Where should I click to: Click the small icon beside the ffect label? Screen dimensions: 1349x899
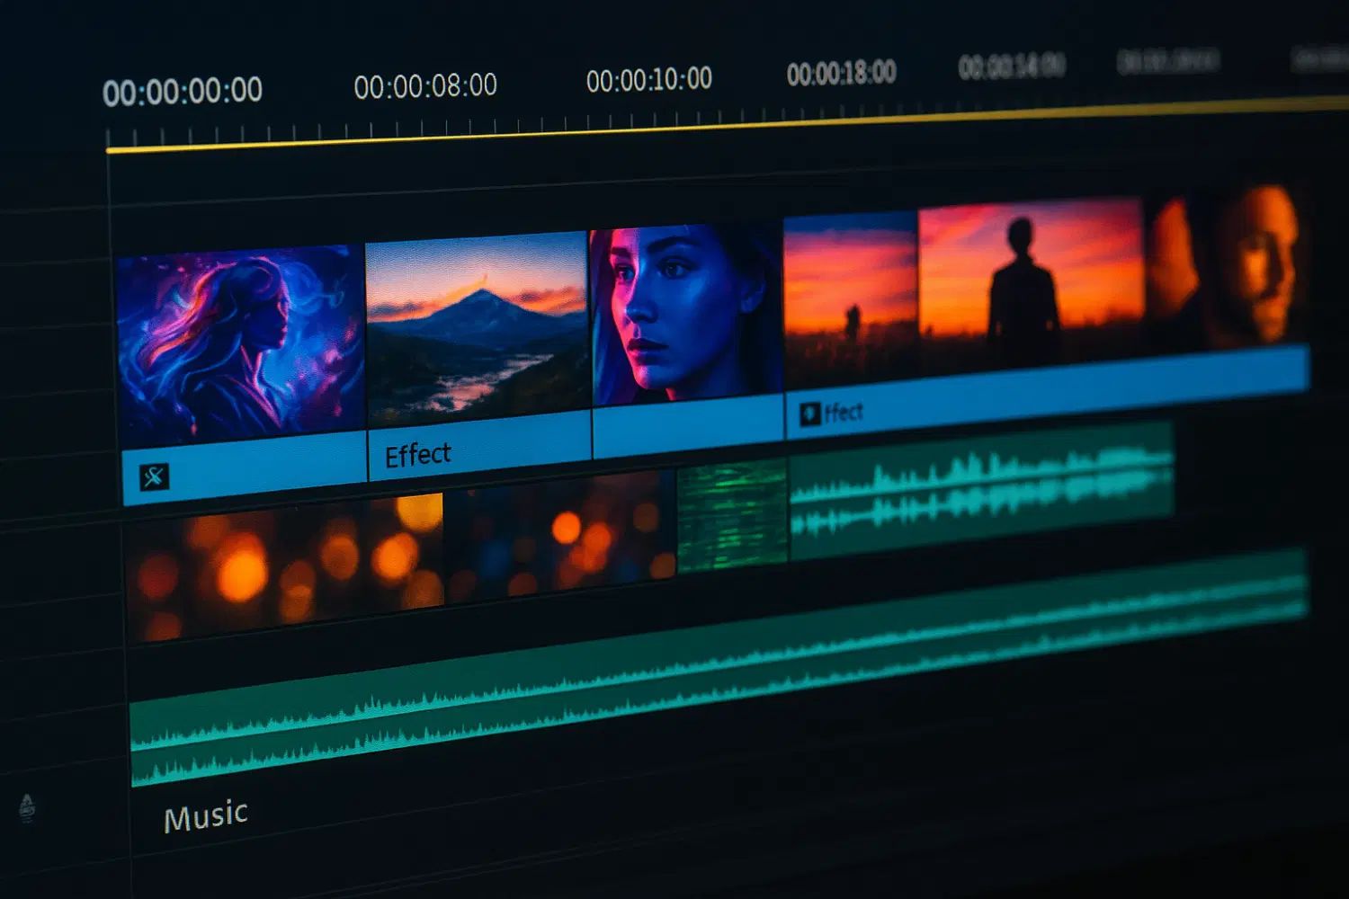(x=809, y=414)
